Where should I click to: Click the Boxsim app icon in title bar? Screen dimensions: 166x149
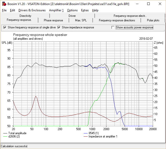point(4,4)
